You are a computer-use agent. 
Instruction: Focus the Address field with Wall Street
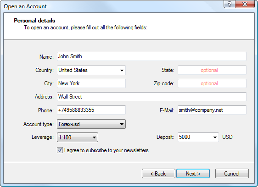point(151,97)
